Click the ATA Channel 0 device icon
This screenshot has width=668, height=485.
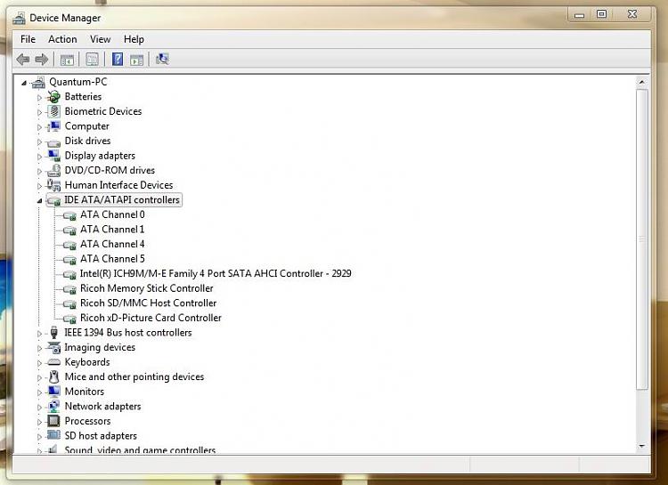tap(69, 215)
